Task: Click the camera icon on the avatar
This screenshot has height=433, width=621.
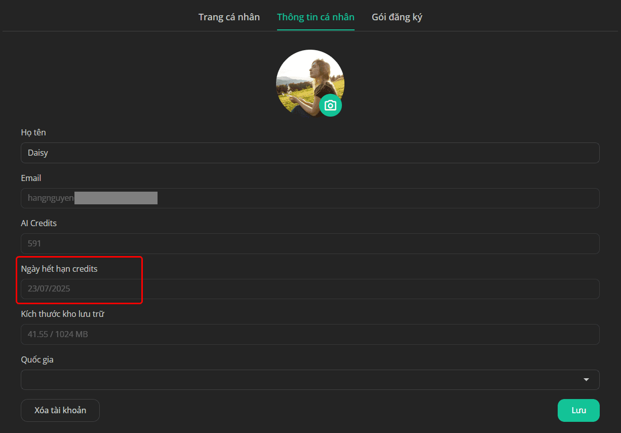Action: (x=330, y=105)
